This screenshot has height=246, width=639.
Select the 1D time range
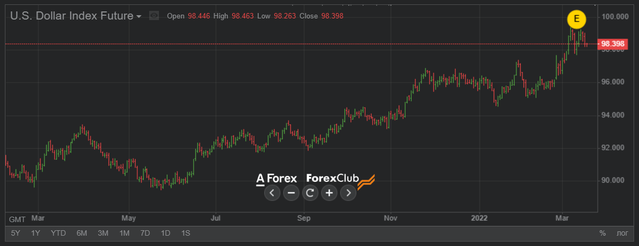165,234
